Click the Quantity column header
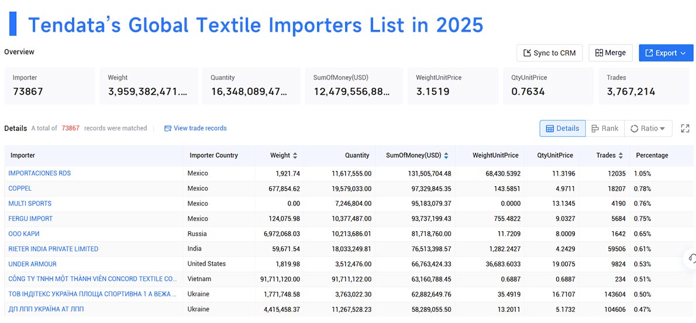The width and height of the screenshot is (696, 323). (357, 156)
